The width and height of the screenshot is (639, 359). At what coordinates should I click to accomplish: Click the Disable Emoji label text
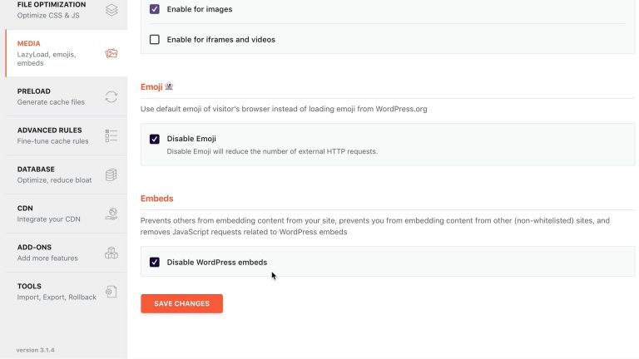(191, 139)
